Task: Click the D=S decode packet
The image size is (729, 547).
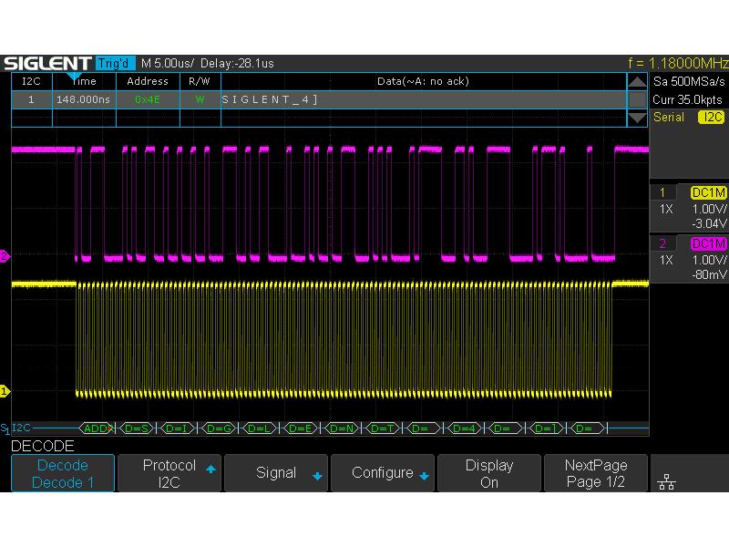Action: pyautogui.click(x=136, y=428)
